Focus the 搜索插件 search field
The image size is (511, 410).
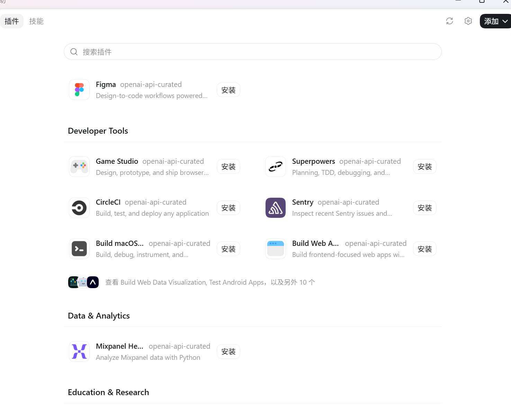pos(253,52)
